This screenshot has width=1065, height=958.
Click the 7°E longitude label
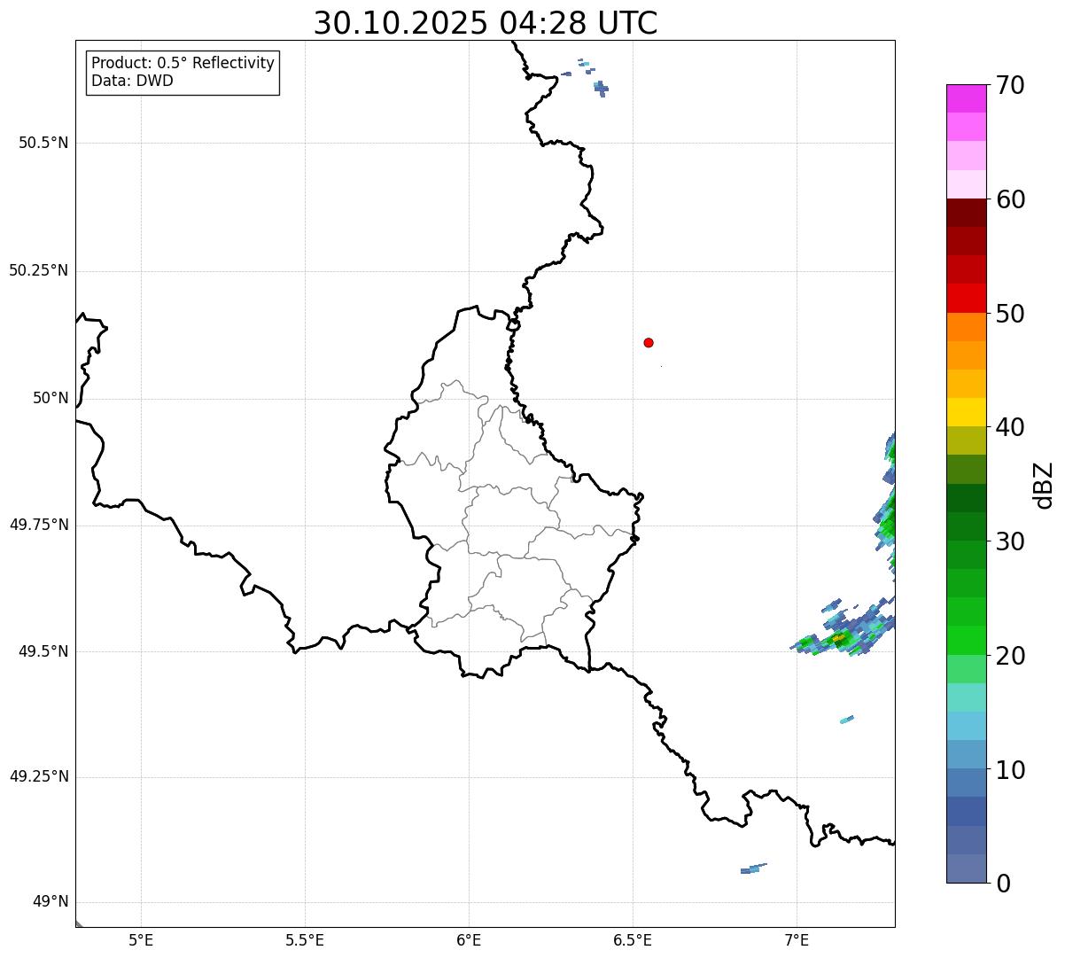pos(797,940)
